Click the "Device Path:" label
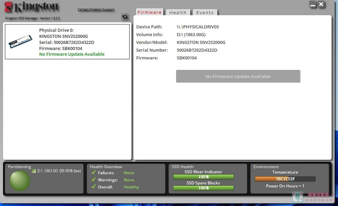338x206 pixels. [x=149, y=27]
